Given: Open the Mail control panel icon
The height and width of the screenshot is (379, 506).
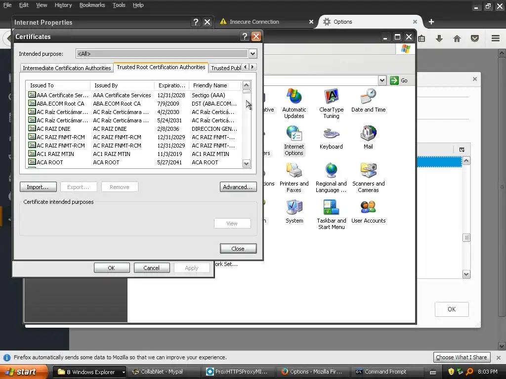Looking at the screenshot, I should pyautogui.click(x=368, y=137).
